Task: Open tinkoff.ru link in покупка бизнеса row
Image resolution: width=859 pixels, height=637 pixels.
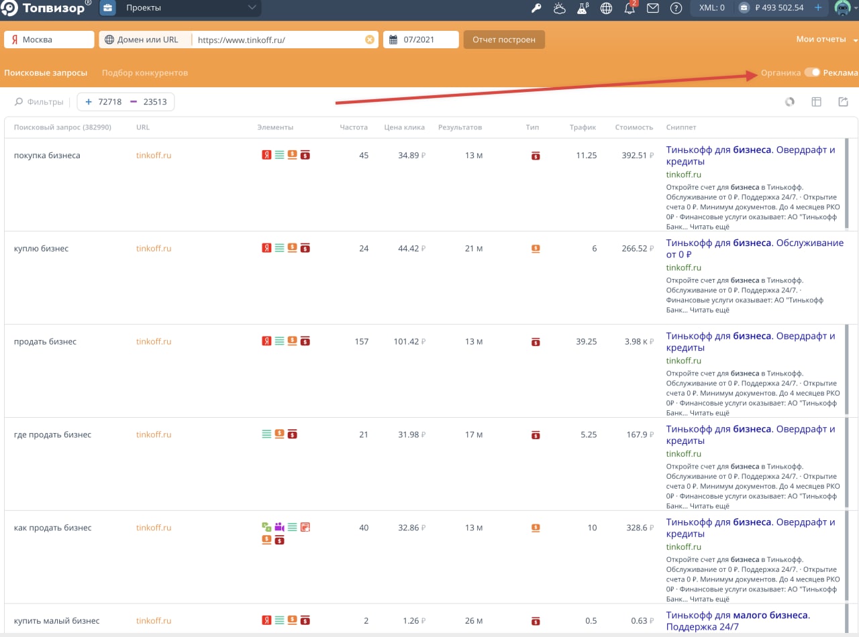Action: point(154,155)
